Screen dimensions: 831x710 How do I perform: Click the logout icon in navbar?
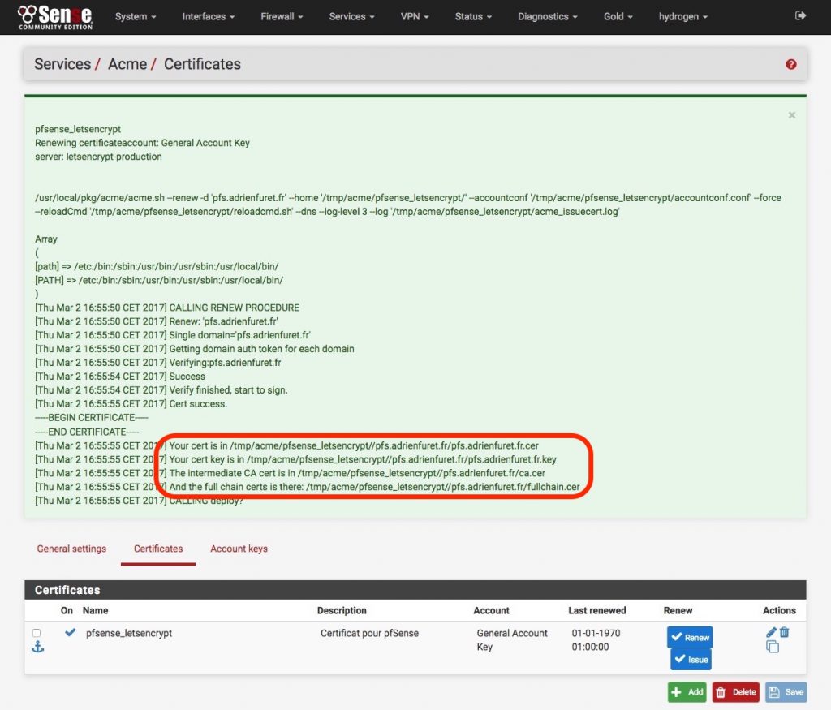[800, 16]
